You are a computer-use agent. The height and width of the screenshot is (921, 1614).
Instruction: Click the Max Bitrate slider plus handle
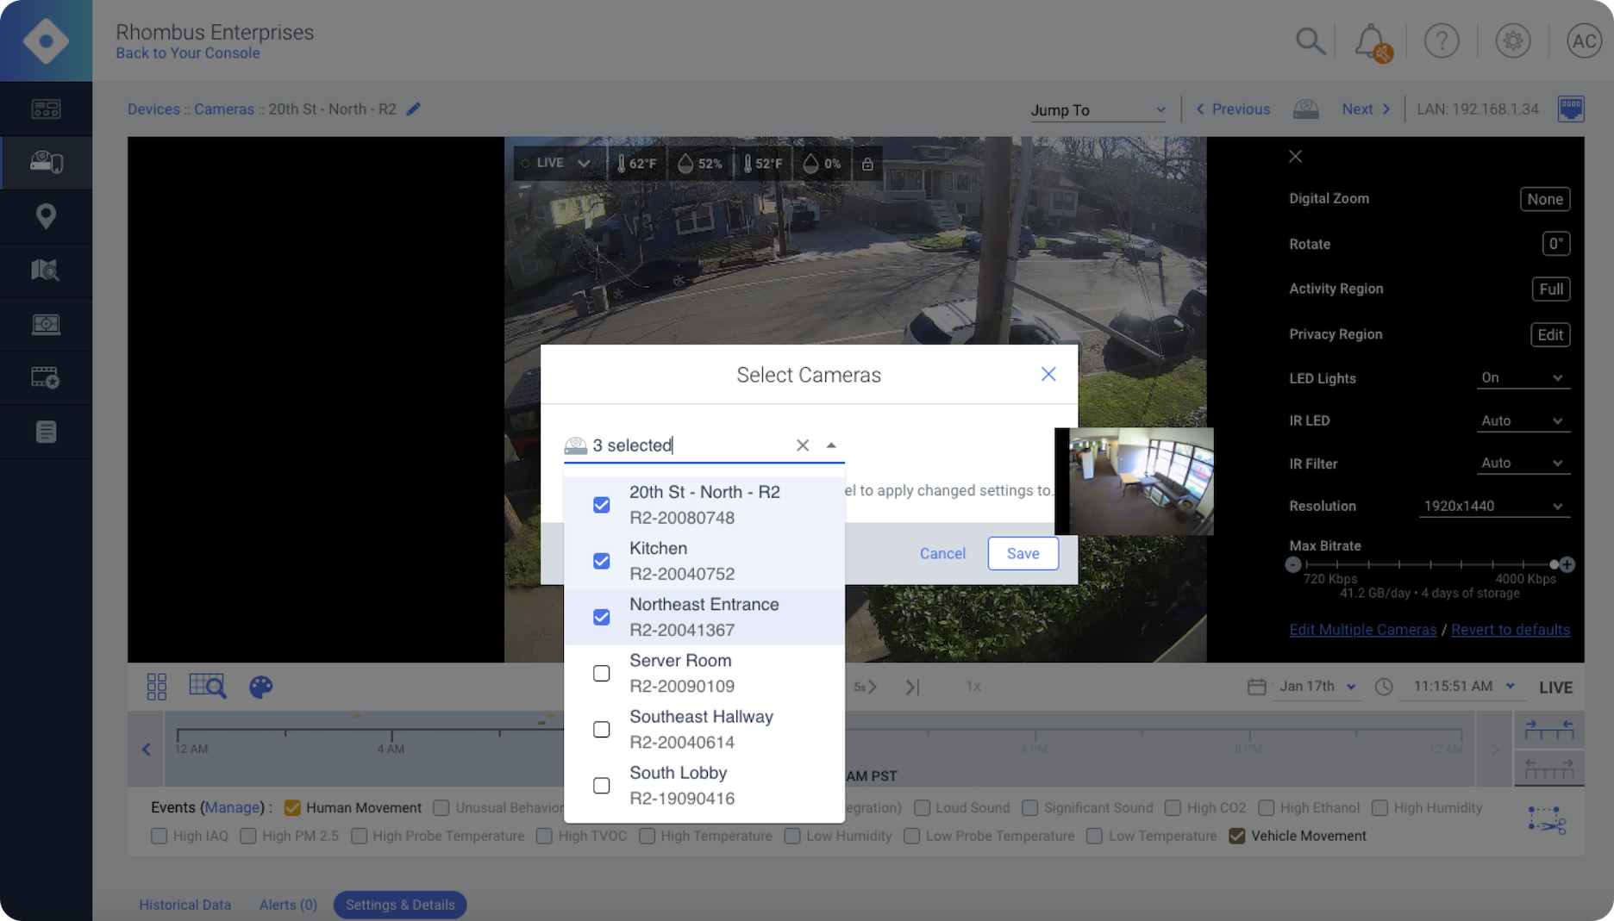click(x=1567, y=565)
